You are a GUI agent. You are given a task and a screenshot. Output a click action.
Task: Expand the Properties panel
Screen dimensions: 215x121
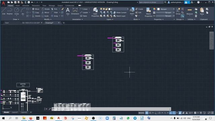(159, 19)
